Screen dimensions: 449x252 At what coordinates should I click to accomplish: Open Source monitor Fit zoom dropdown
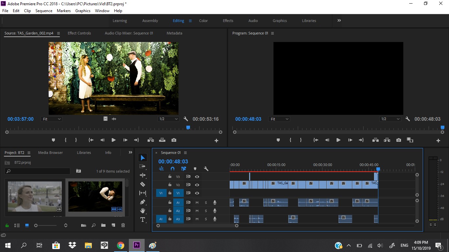pyautogui.click(x=52, y=119)
